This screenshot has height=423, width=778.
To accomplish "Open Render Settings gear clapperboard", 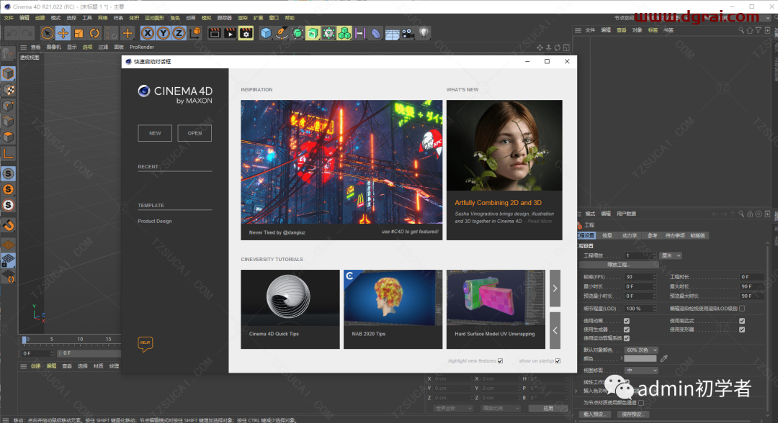I will pos(246,33).
